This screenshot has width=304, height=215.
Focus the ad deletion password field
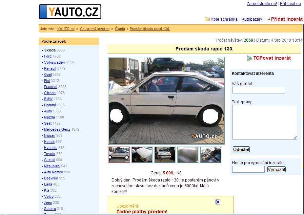click(x=248, y=169)
